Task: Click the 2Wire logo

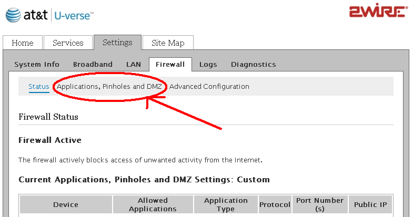Action: (x=377, y=12)
